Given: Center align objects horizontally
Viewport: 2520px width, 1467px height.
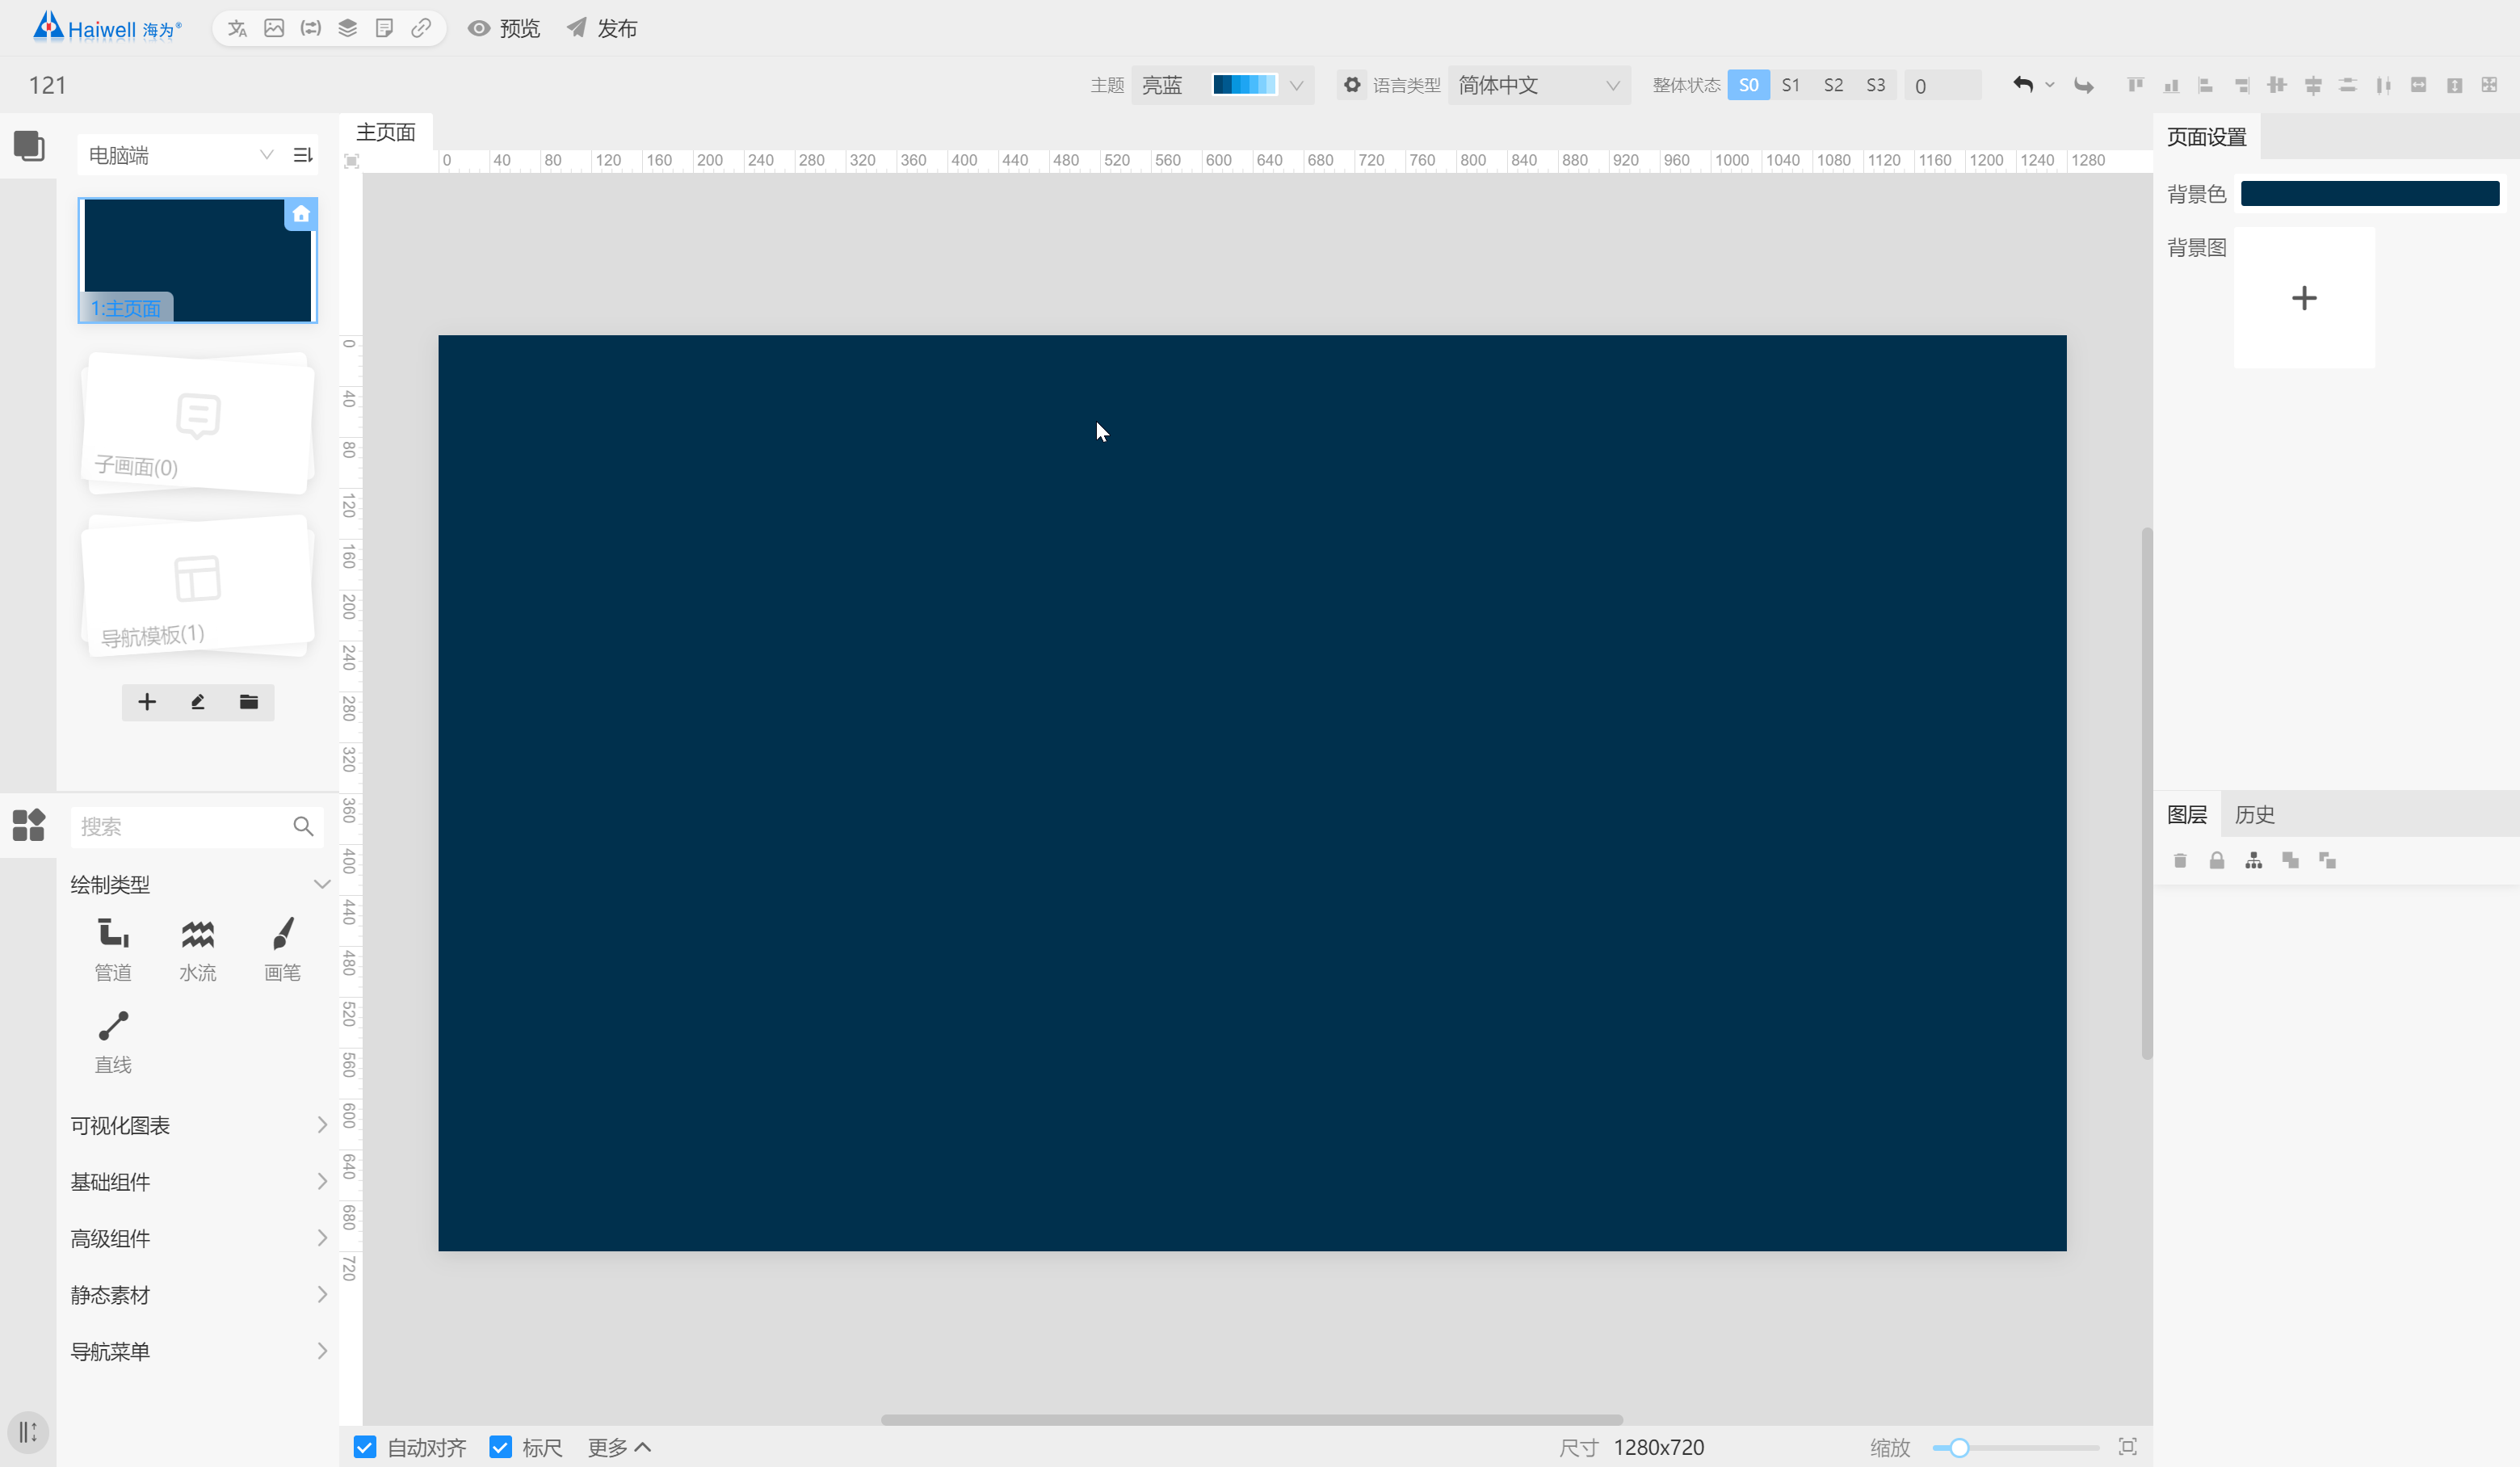Looking at the screenshot, I should point(2313,85).
